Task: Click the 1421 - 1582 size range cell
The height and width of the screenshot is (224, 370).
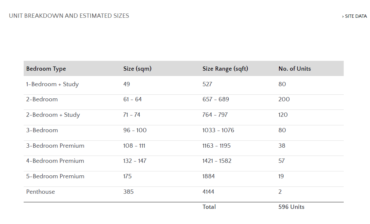Action: pyautogui.click(x=217, y=161)
